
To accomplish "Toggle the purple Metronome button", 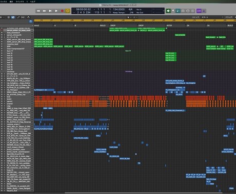I will coord(204,11).
